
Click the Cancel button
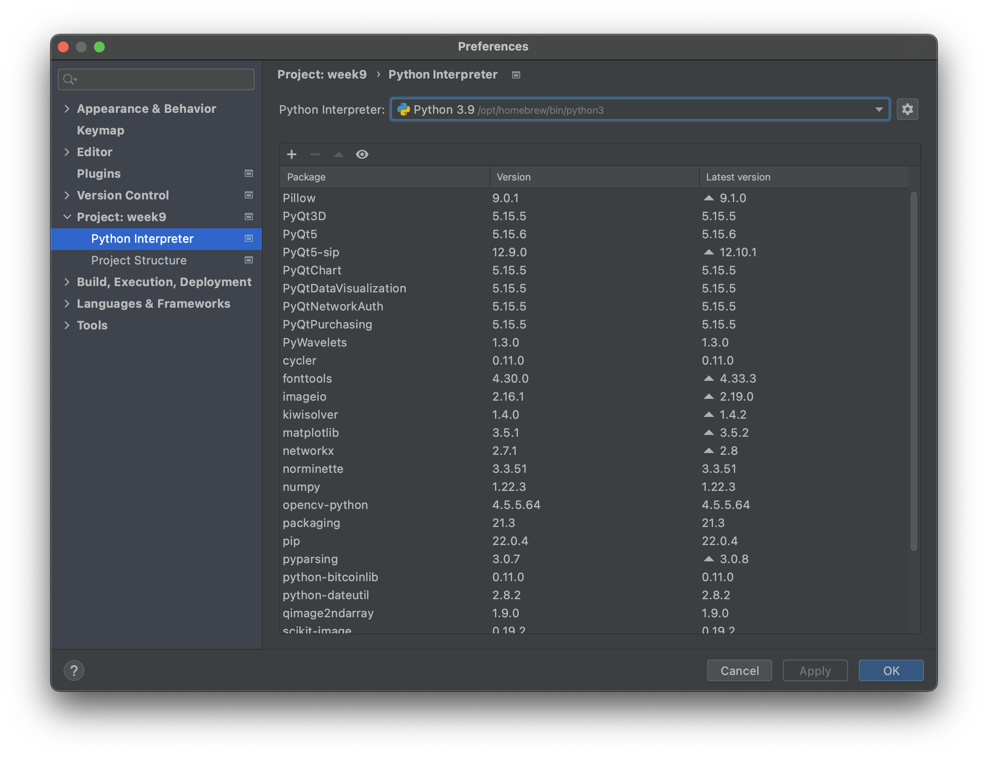point(739,670)
